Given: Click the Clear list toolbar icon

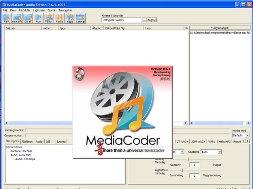Looking at the screenshot, I should (28, 19).
